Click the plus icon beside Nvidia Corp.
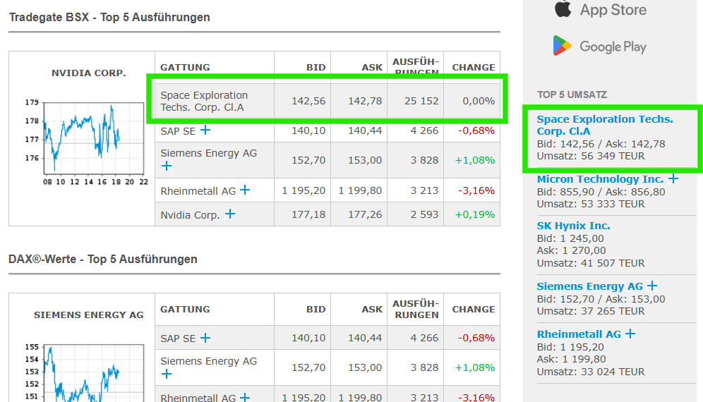Image resolution: width=703 pixels, height=402 pixels. 230,214
